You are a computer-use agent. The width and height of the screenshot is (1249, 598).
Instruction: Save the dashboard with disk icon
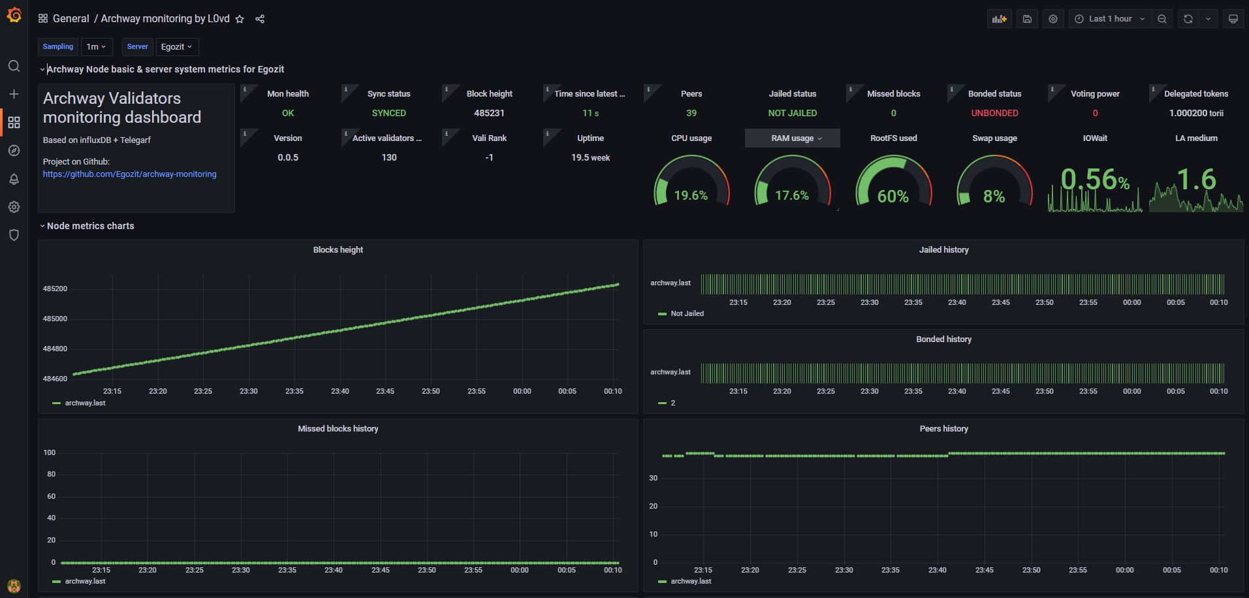[1027, 19]
